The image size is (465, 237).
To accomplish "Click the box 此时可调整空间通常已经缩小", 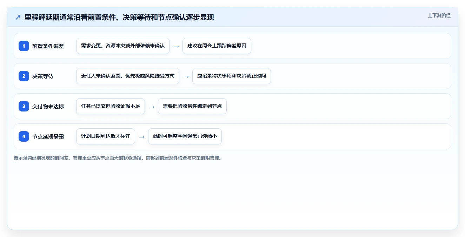I will coord(185,136).
